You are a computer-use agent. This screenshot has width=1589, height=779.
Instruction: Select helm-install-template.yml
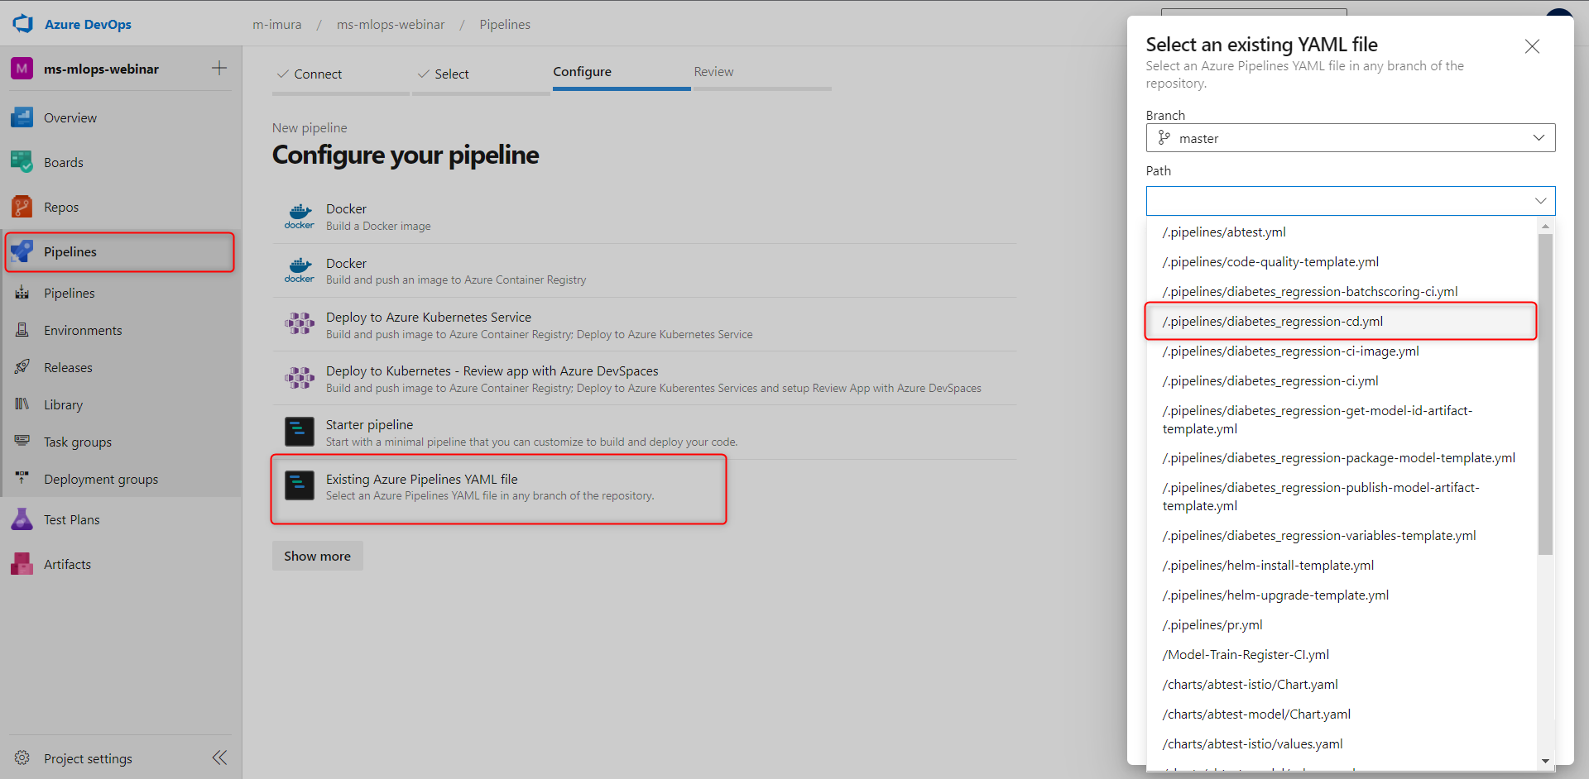tap(1342, 566)
